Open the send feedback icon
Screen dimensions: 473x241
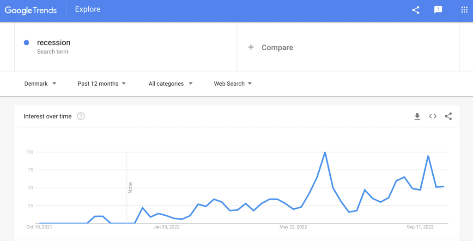click(438, 10)
